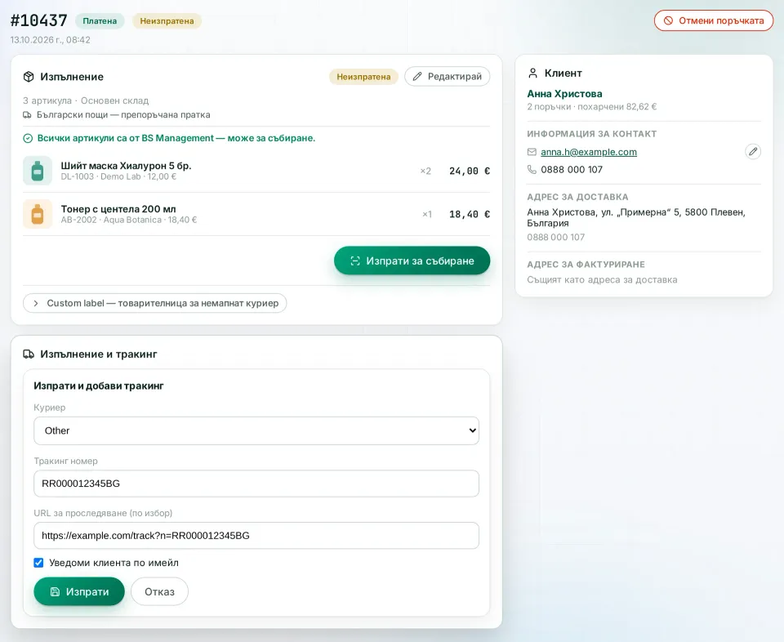This screenshot has height=642, width=784.
Task: Open the Куриер dropdown showing Other
Action: coord(256,430)
